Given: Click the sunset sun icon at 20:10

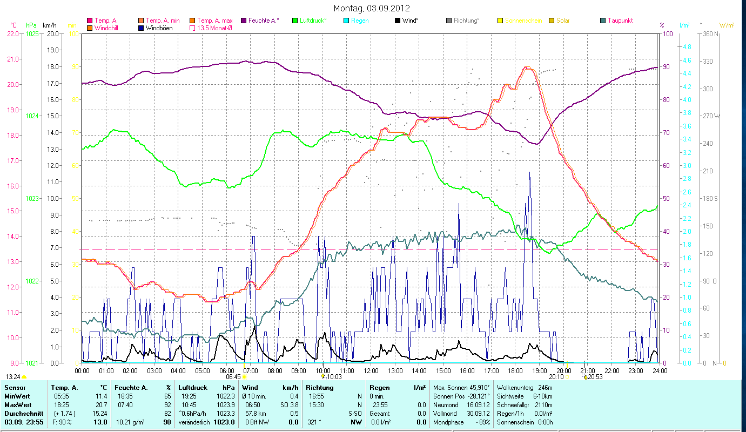Looking at the screenshot, I should [x=567, y=377].
